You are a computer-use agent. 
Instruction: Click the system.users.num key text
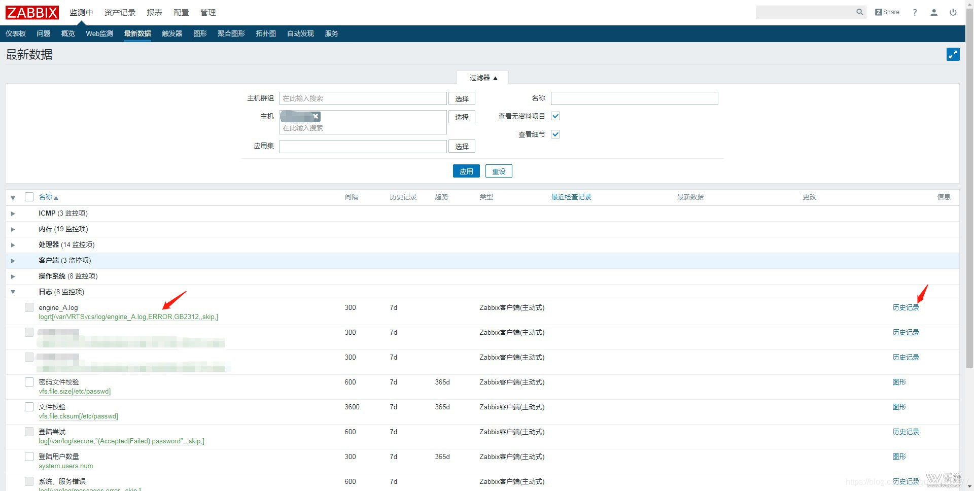[66, 466]
